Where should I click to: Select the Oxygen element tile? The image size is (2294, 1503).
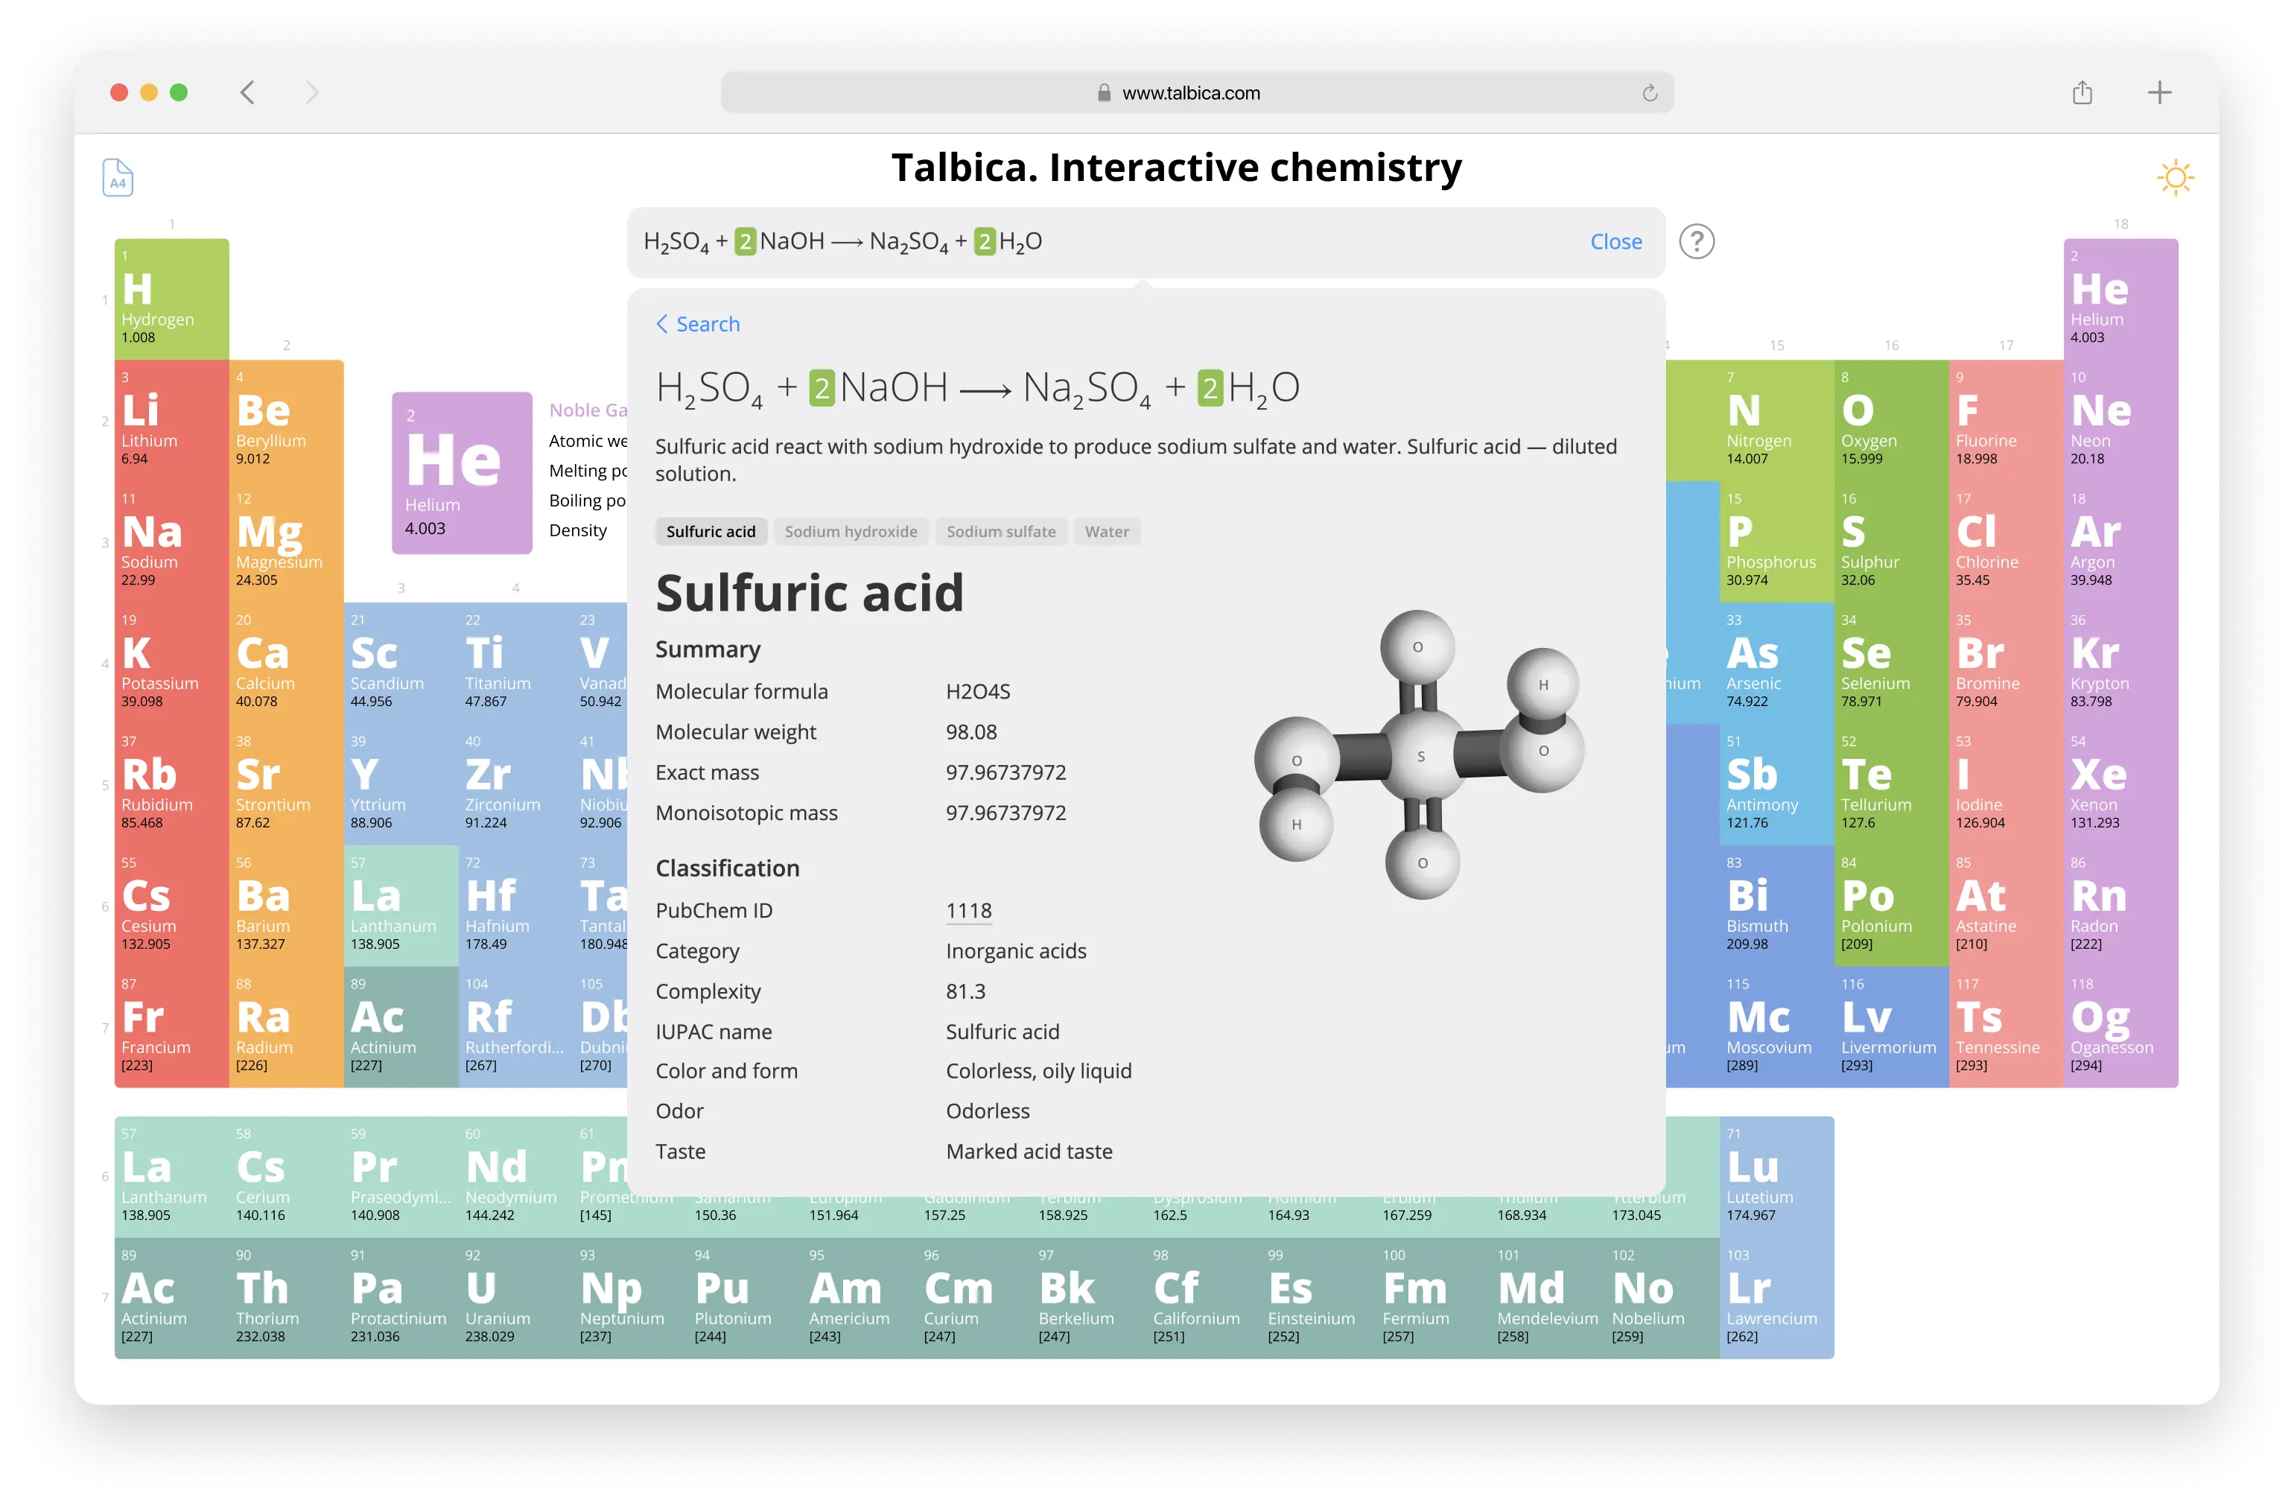click(1891, 420)
